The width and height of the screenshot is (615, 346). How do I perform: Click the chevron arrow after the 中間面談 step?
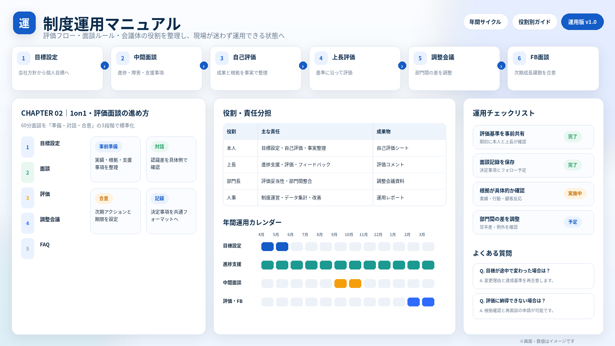(x=204, y=66)
